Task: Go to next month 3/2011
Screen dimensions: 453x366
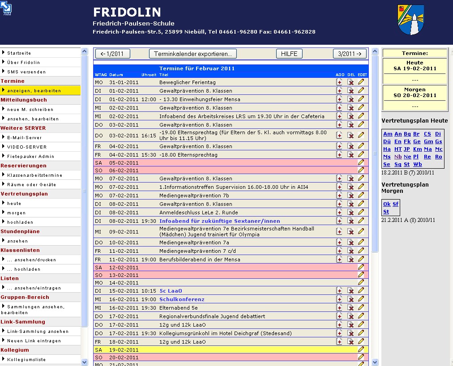Action: 350,54
